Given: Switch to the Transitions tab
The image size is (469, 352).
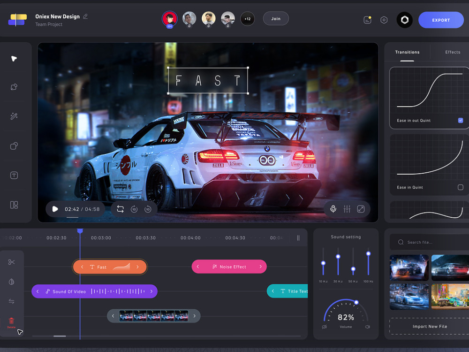Looking at the screenshot, I should 407,52.
